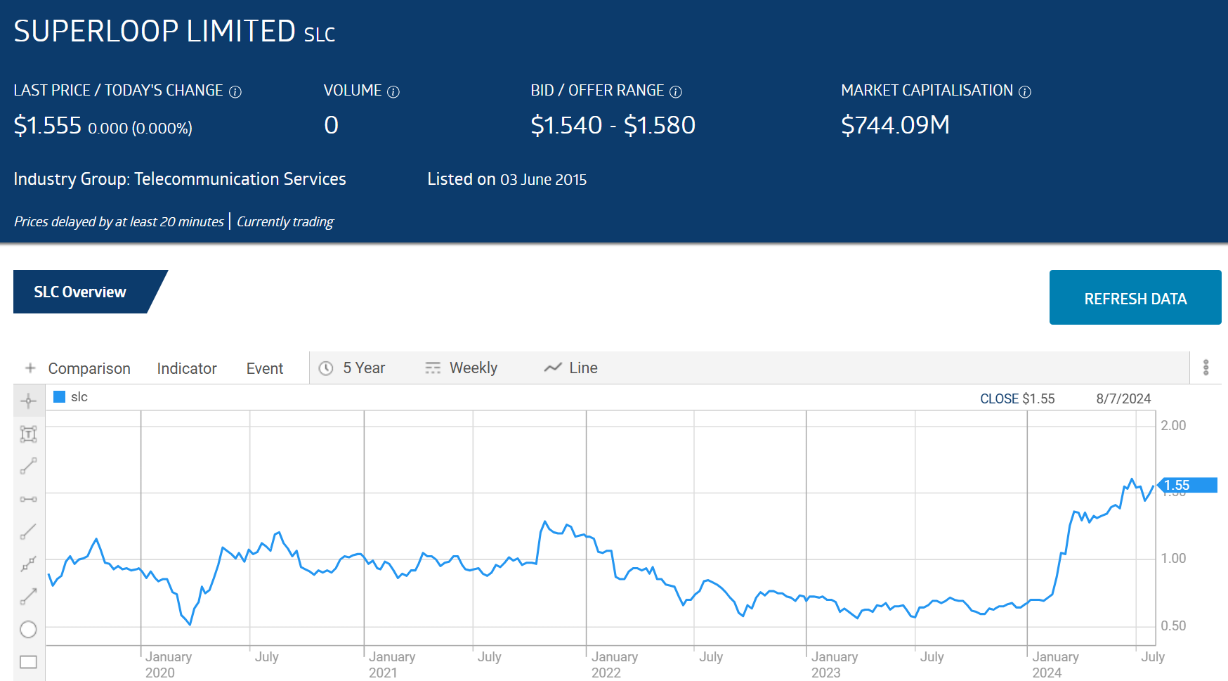Click the January 2022 axis label
The width and height of the screenshot is (1228, 681).
pos(615,664)
